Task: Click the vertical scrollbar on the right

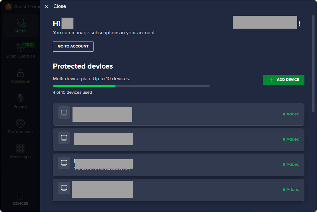Action: click(313, 64)
